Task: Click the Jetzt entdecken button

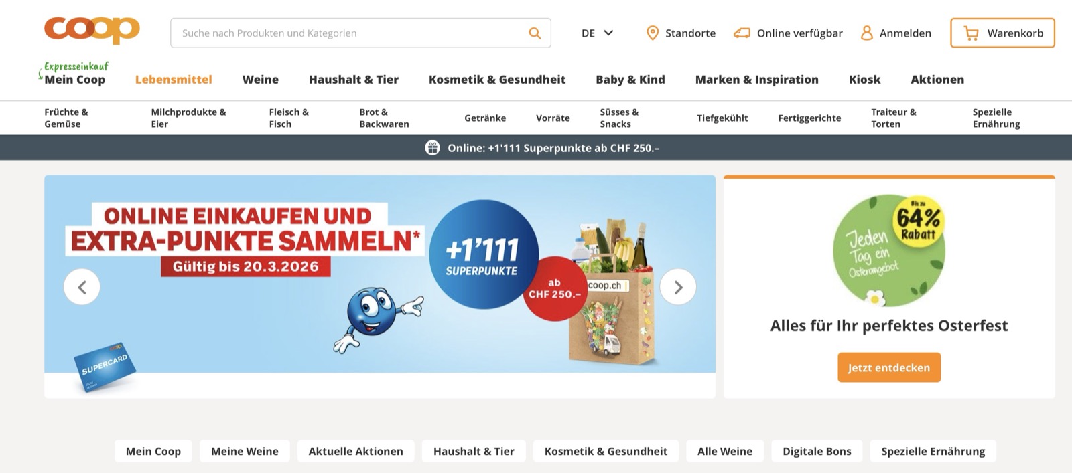Action: point(889,367)
